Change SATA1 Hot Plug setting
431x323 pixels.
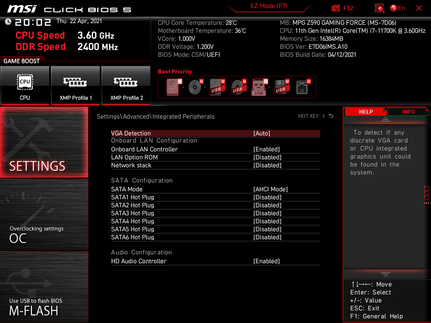click(x=215, y=197)
